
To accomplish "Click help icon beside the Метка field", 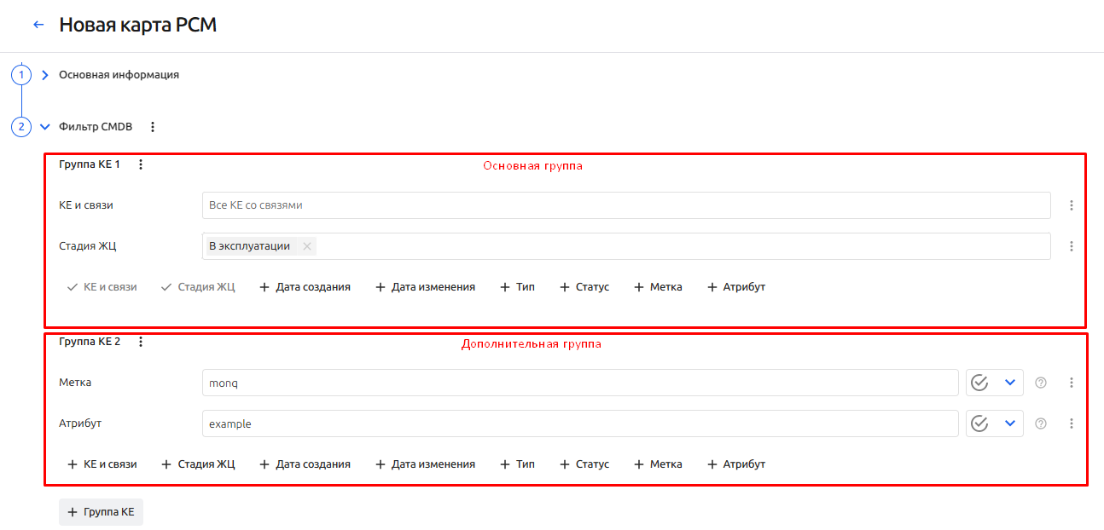I will point(1040,383).
